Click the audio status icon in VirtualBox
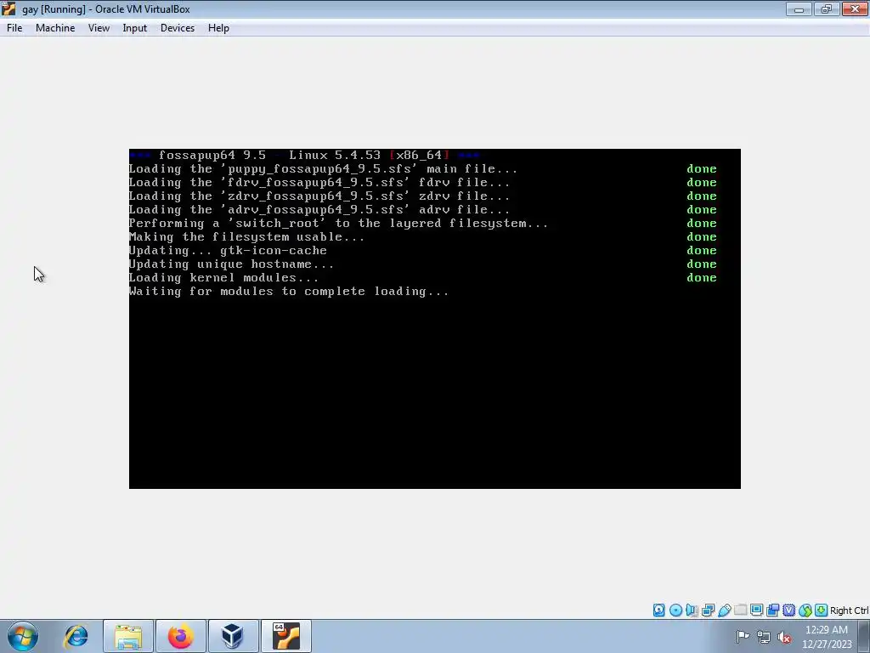The width and height of the screenshot is (870, 653). pos(692,610)
